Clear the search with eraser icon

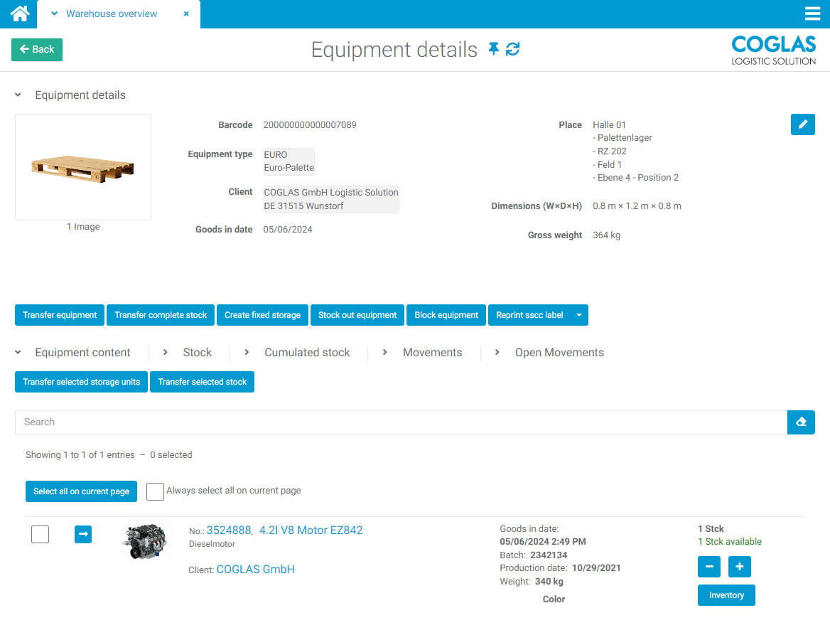click(x=801, y=422)
